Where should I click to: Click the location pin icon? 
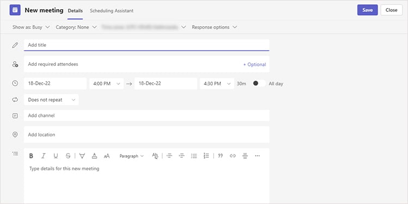click(x=15, y=134)
